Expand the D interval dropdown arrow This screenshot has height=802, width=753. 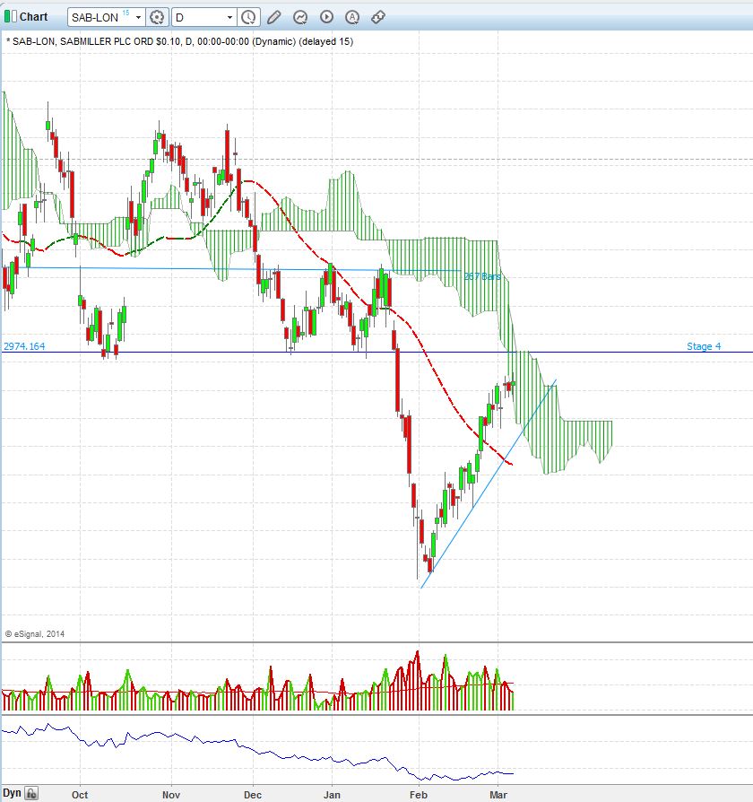click(229, 17)
